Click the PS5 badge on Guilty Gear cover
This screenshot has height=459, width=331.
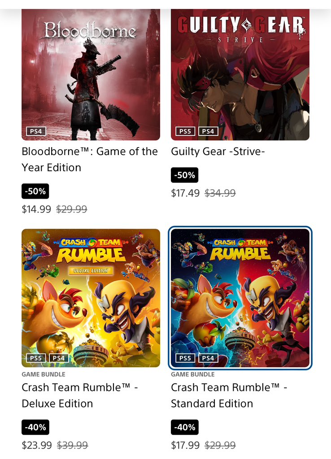point(185,131)
